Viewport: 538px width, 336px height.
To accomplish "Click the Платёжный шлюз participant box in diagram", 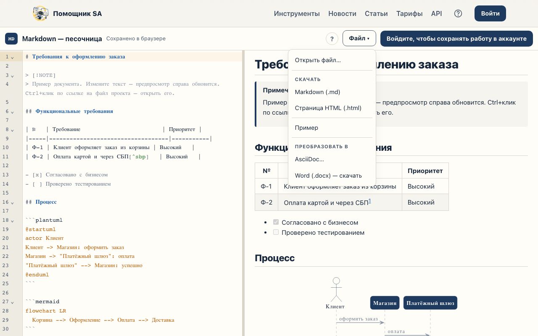I will pos(430,303).
